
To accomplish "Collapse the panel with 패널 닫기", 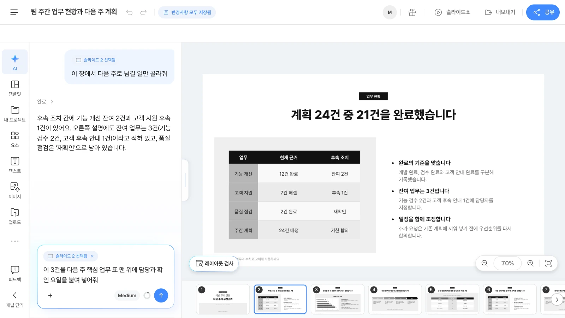I will point(15,300).
